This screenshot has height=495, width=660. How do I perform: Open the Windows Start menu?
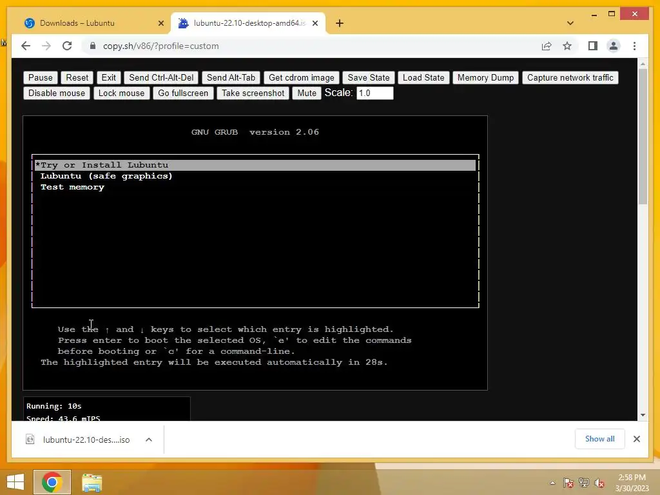pyautogui.click(x=15, y=482)
